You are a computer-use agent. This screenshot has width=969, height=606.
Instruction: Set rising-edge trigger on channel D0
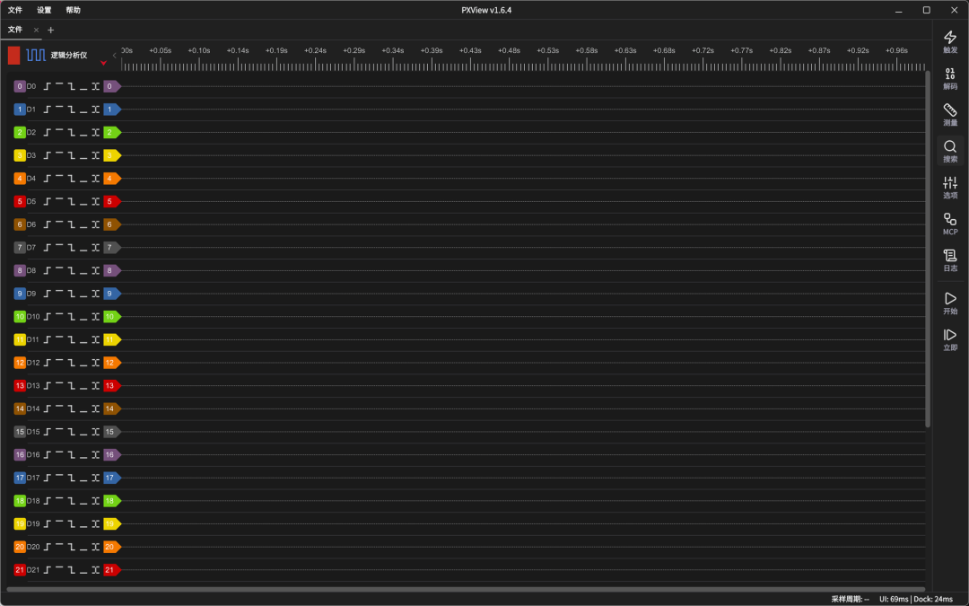tap(47, 86)
